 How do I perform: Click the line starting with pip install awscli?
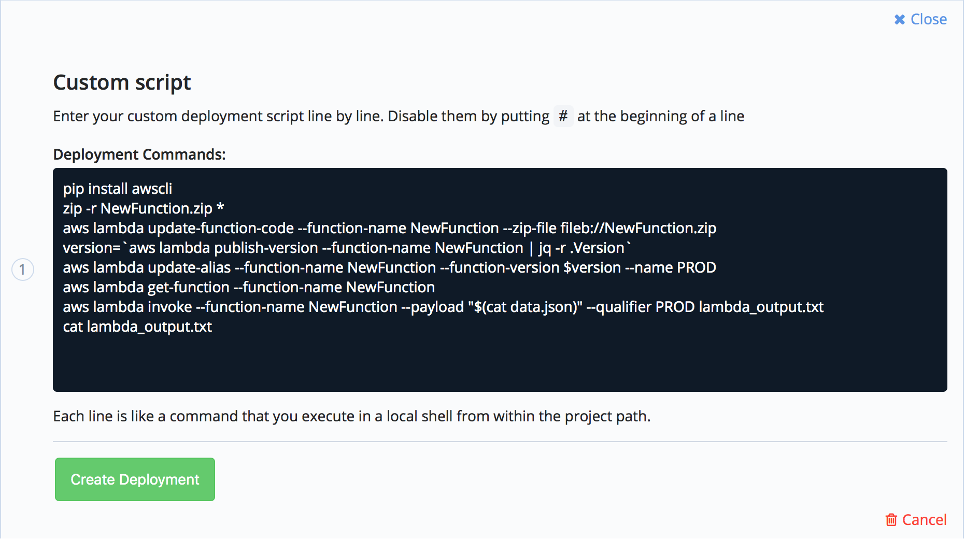click(x=118, y=189)
